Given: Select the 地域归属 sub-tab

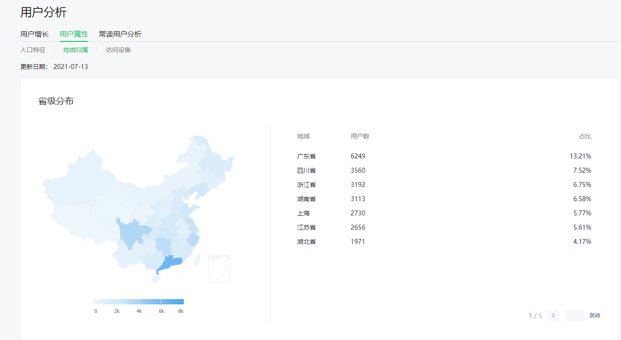Looking at the screenshot, I should [75, 50].
